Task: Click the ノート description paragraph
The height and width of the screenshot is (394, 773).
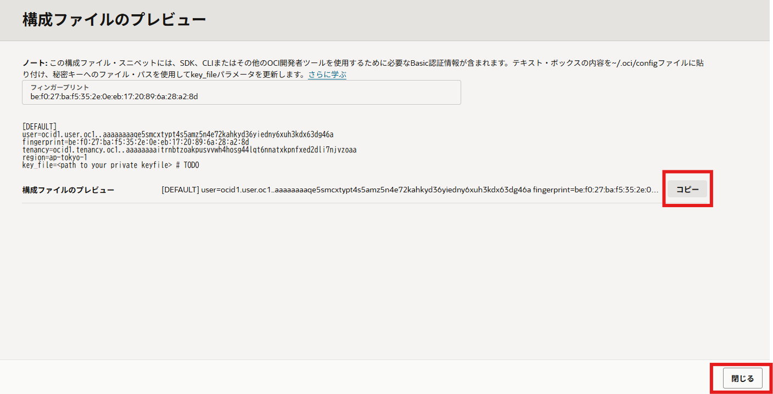Action: click(x=363, y=68)
